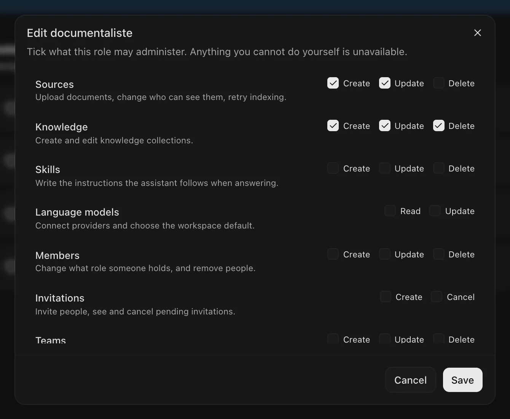Click the "Edit documentaliste" dialog title
Screen dimensions: 510x419
(80, 33)
